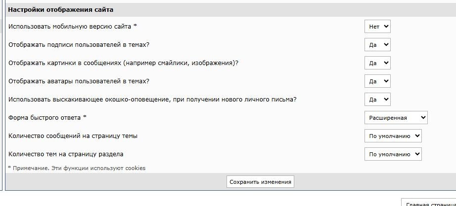Open the mobile version site dropdown showing Нет
This screenshot has width=456, height=206.
point(377,27)
